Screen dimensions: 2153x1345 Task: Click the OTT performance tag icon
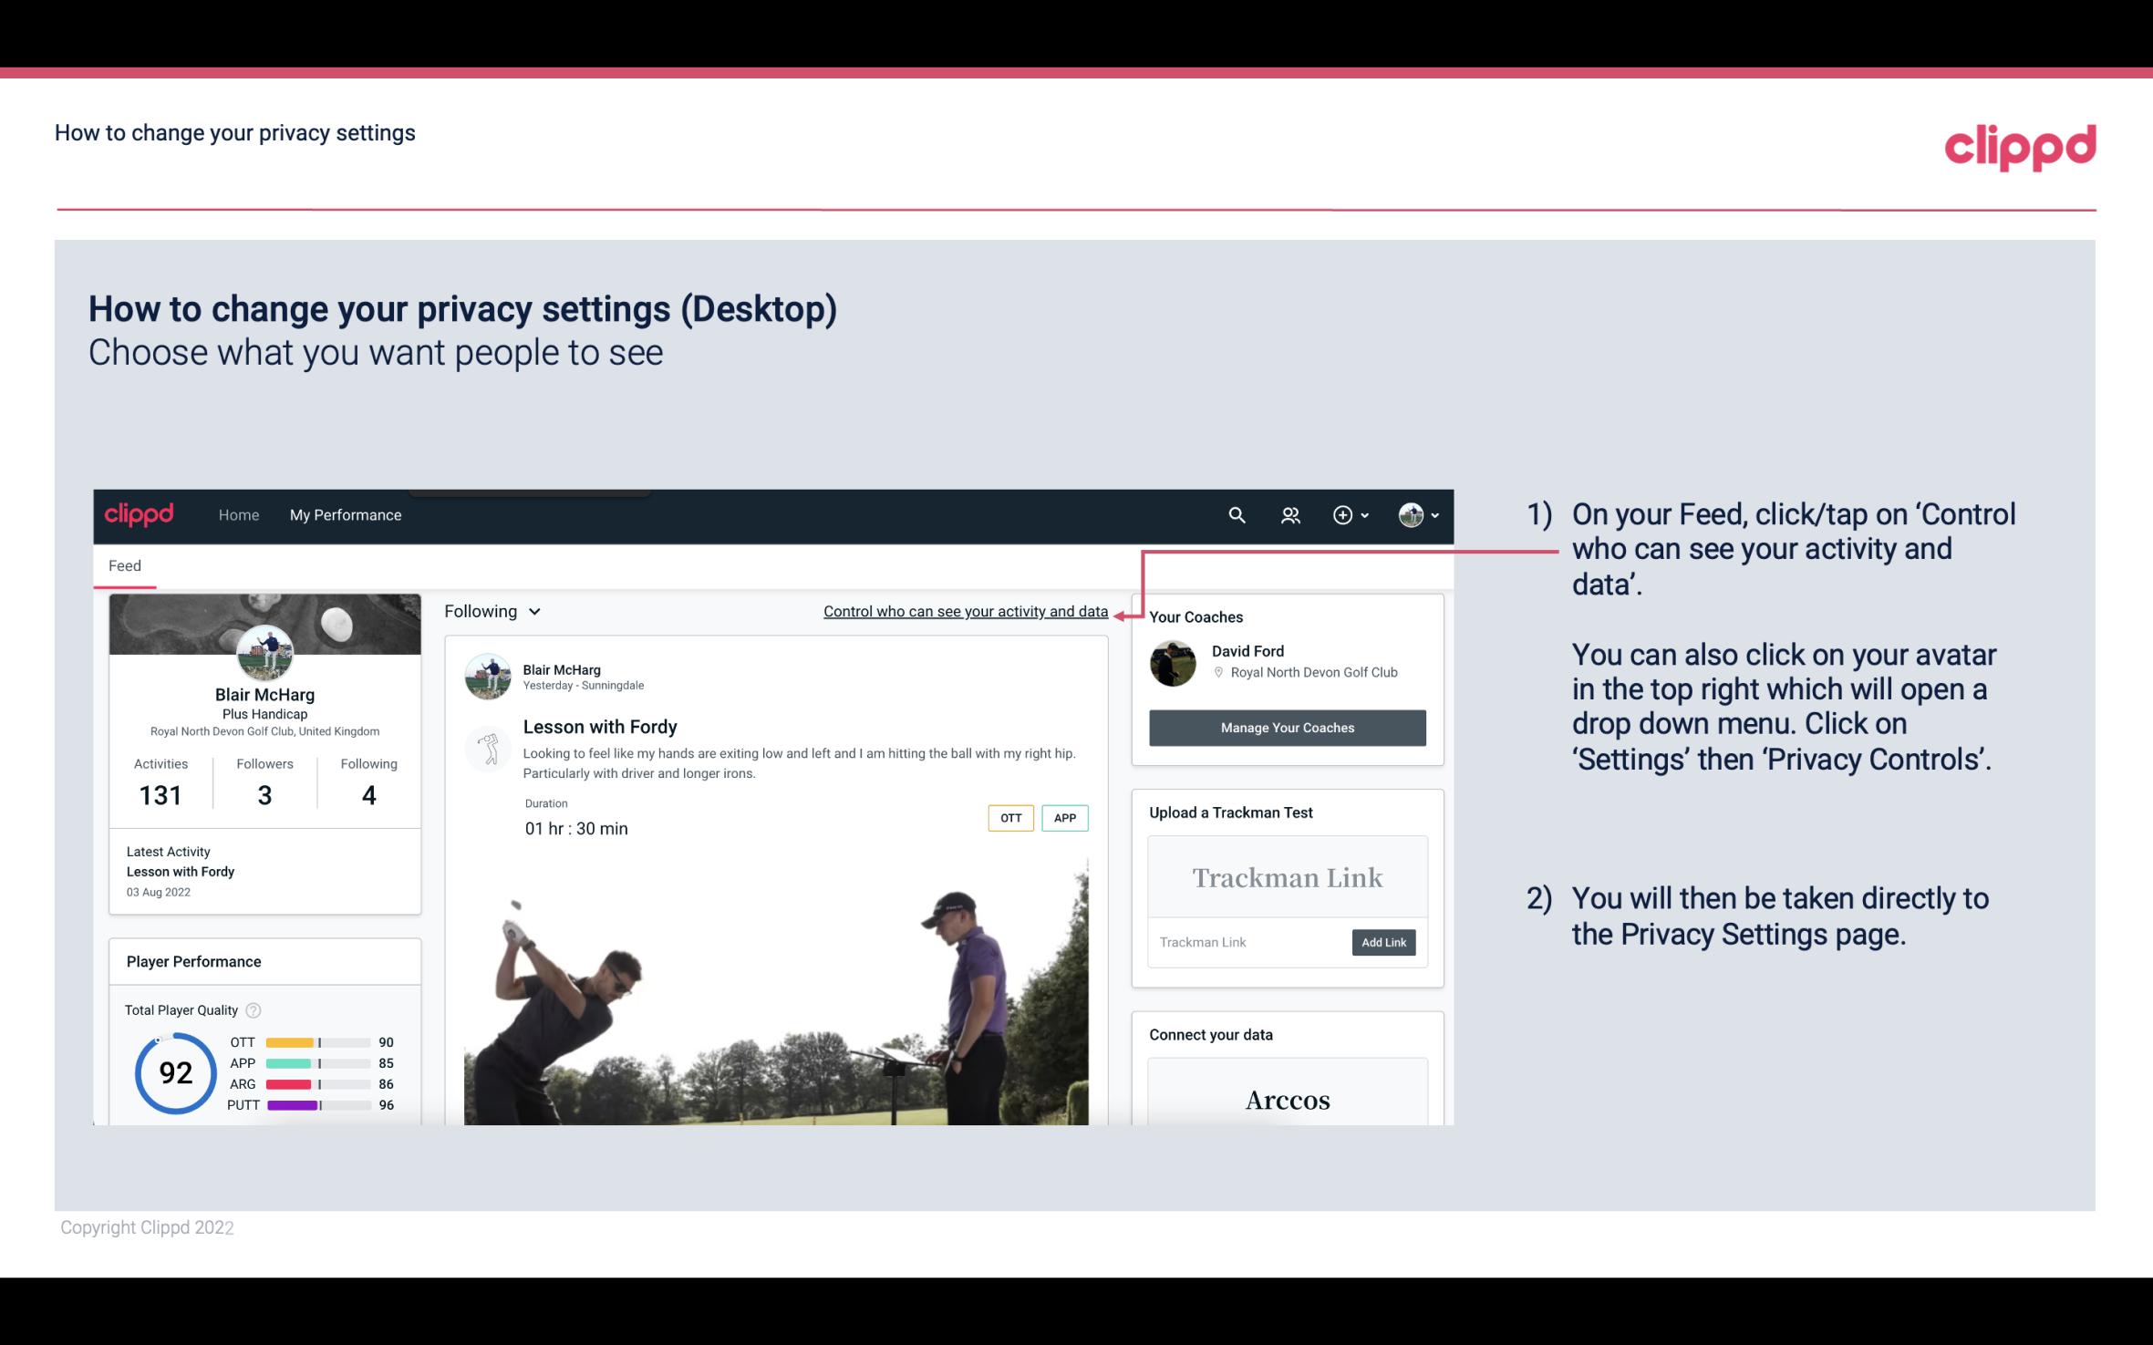1009,818
